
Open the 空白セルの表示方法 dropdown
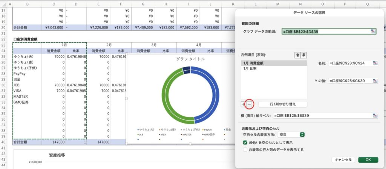291,134
